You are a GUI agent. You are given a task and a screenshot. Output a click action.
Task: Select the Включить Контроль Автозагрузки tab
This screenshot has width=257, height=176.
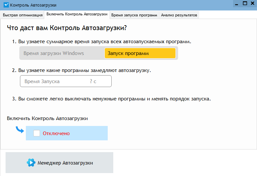tap(77, 14)
